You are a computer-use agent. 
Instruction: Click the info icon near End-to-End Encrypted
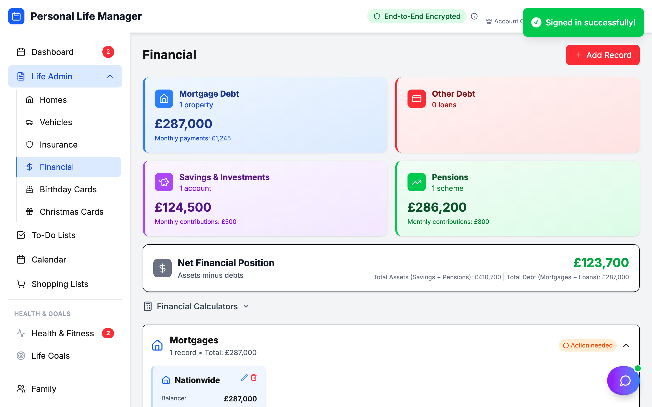point(474,17)
